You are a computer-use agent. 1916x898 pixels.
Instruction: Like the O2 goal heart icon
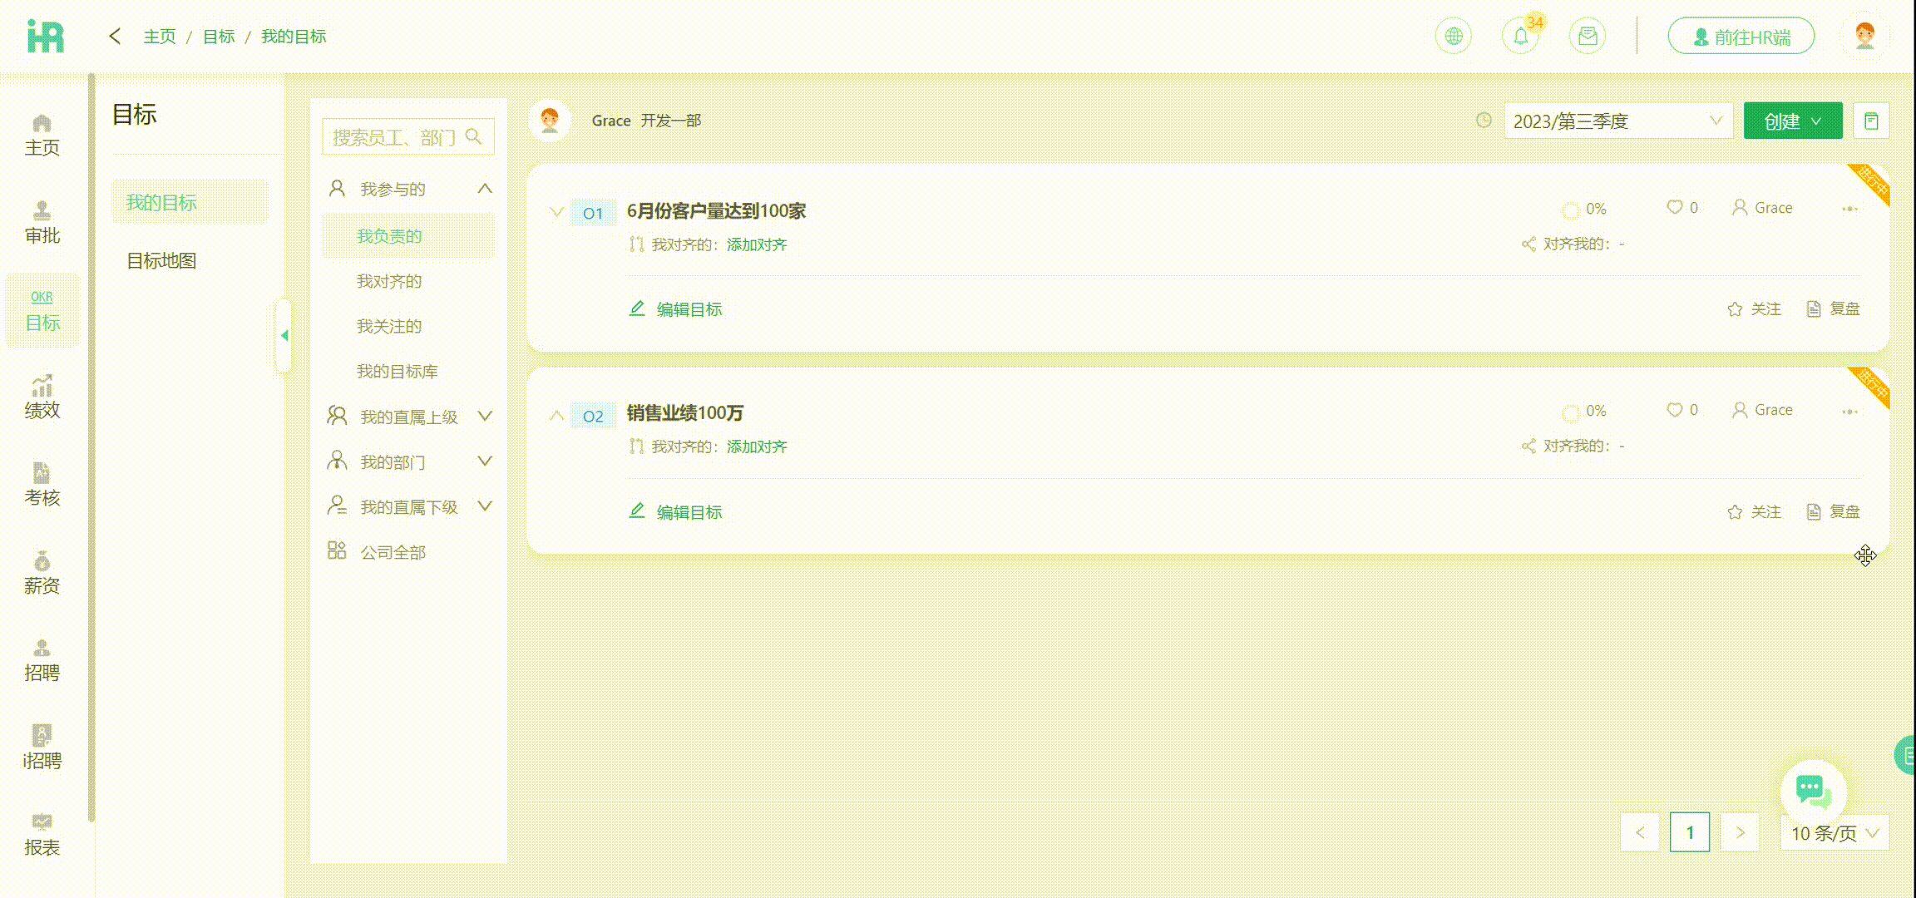coord(1675,410)
